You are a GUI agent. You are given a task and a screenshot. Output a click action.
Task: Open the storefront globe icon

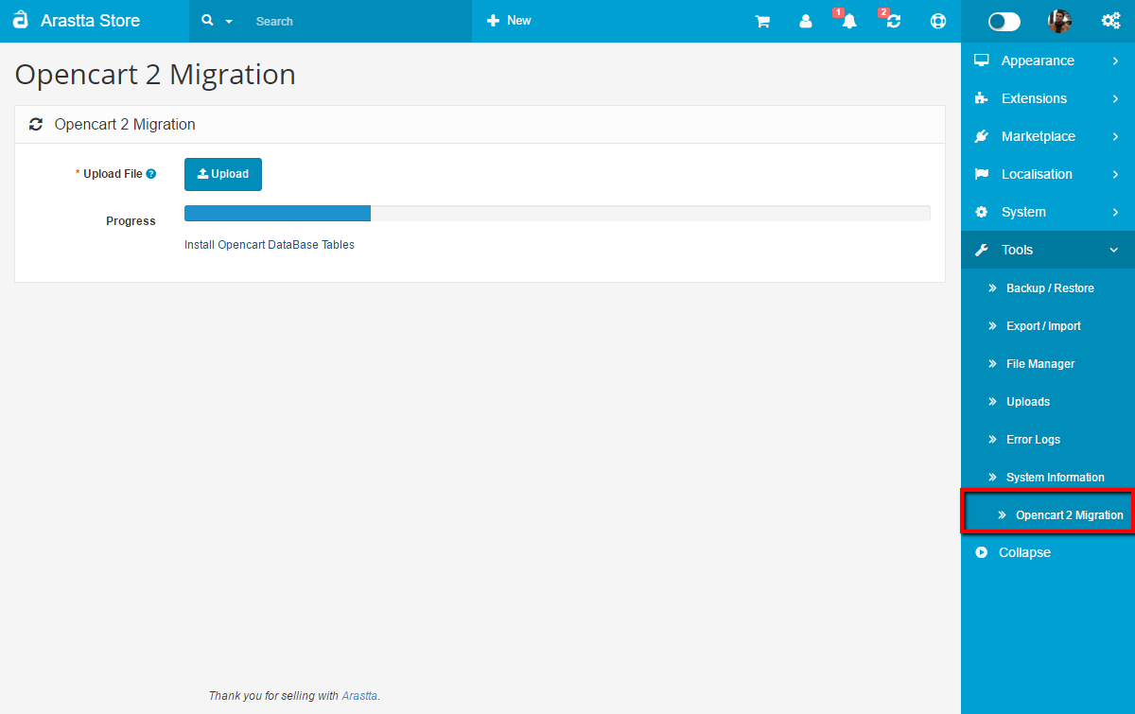coord(937,21)
